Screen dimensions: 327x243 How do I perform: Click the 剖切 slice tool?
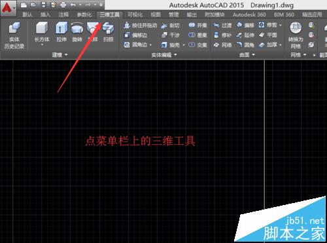(170, 26)
